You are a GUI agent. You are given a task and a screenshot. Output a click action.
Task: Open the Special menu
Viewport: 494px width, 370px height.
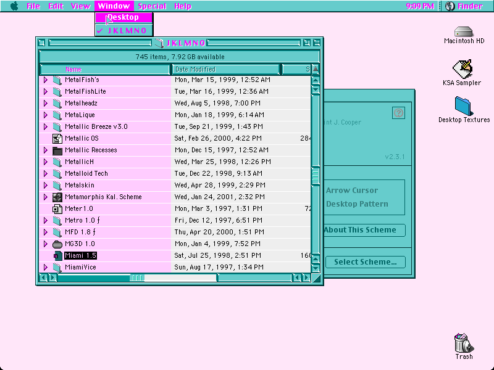(x=152, y=6)
